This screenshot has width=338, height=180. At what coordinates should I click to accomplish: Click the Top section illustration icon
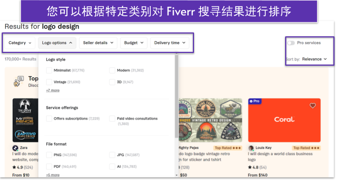click(x=19, y=82)
